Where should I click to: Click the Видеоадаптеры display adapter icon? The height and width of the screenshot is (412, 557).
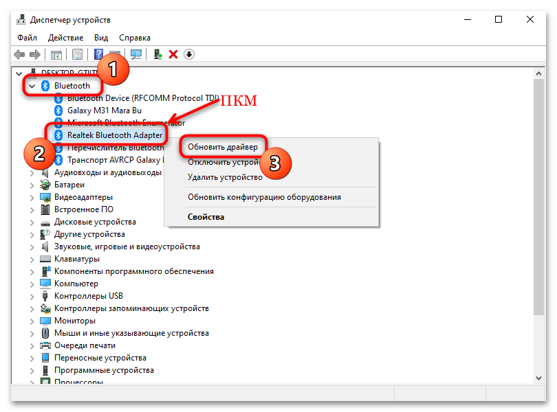coord(45,197)
